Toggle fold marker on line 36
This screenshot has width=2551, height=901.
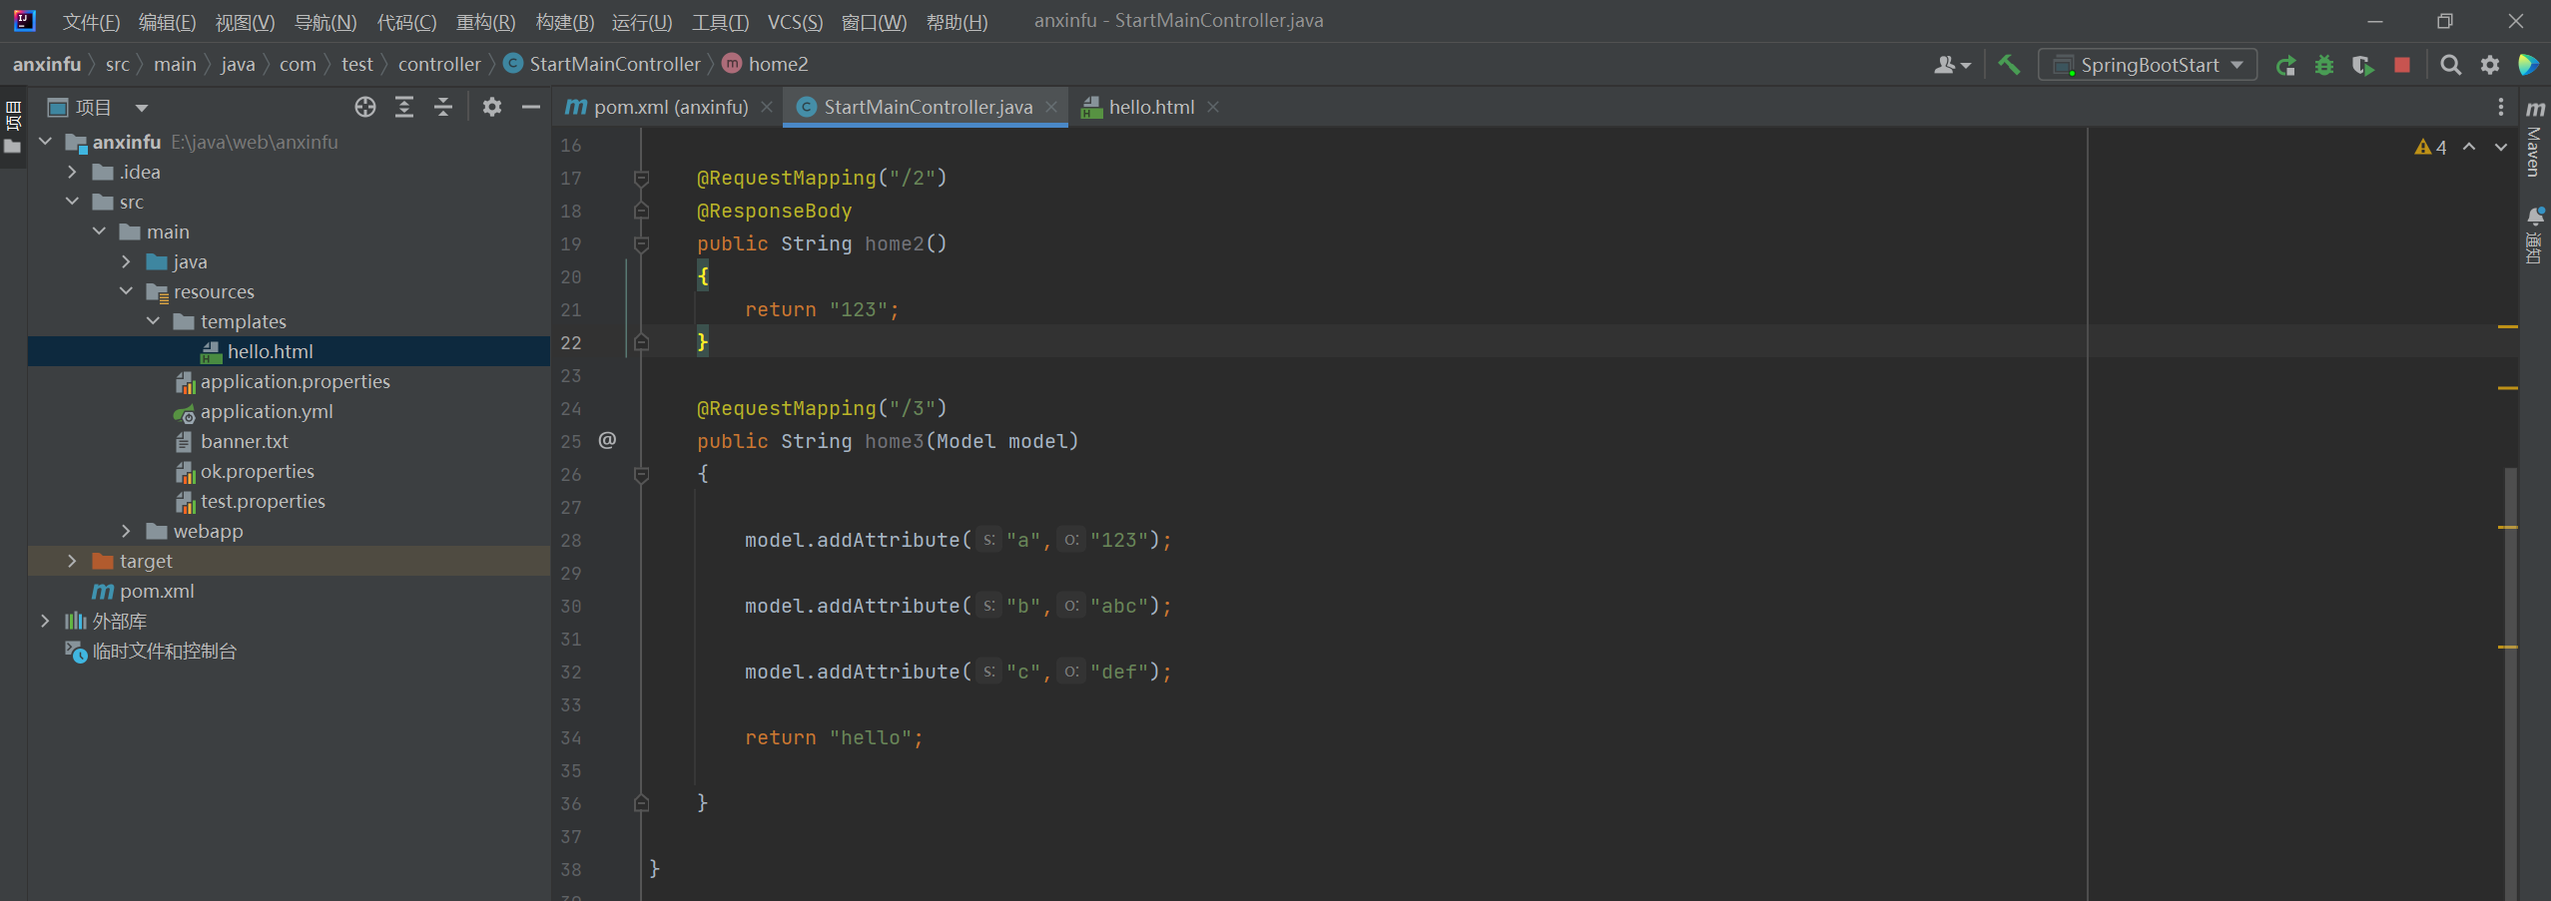(642, 803)
